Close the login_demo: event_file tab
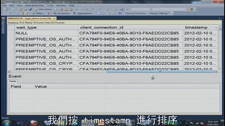Image resolution: width=225 pixels, height=126 pixels. click(x=54, y=19)
